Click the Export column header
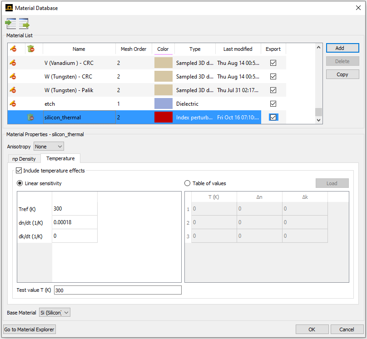Image resolution: width=367 pixels, height=339 pixels. [x=273, y=49]
